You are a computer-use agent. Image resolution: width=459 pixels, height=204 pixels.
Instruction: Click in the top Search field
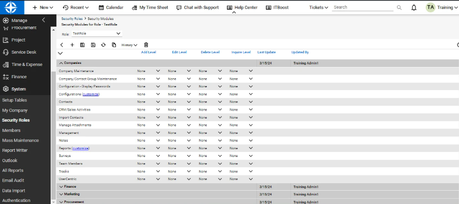362,7
